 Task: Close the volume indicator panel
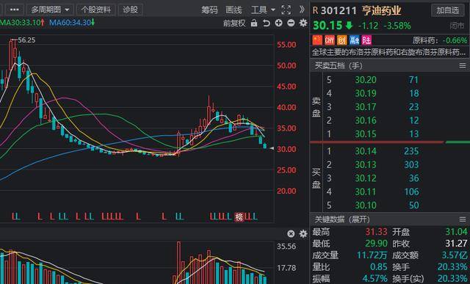tap(291, 233)
